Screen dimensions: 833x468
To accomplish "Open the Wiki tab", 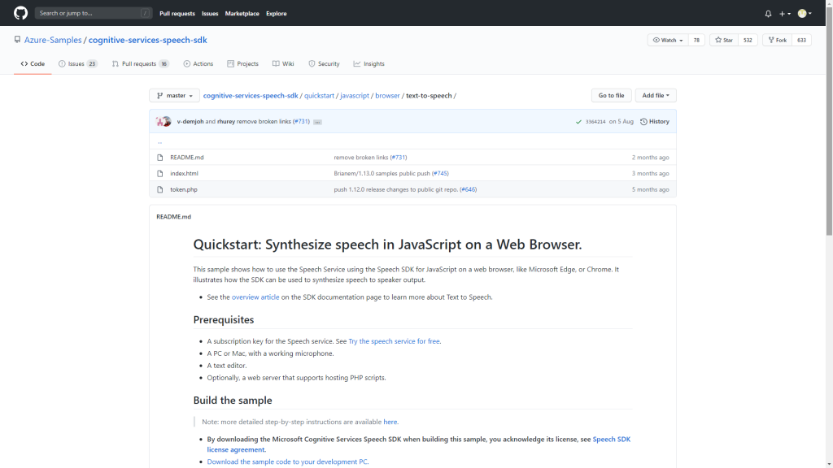I will pos(283,63).
